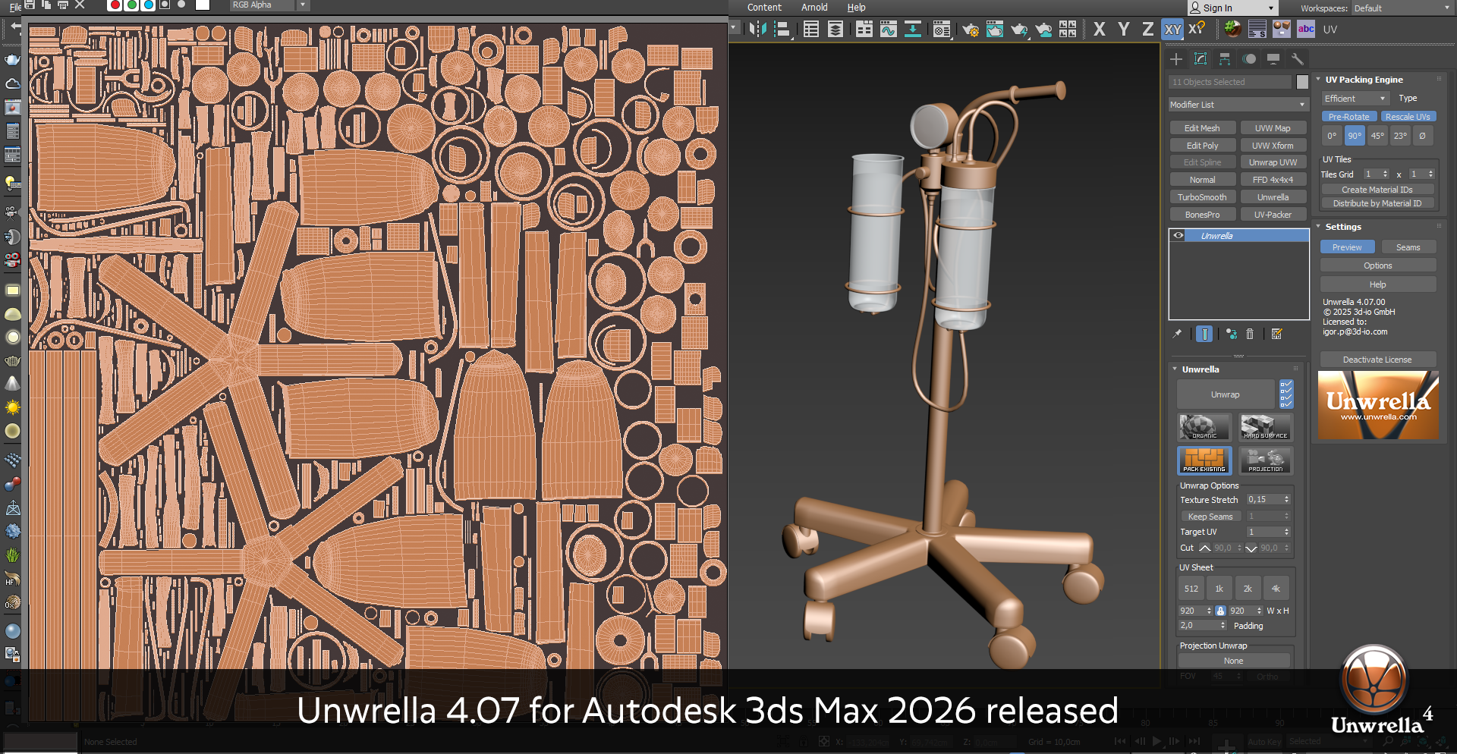Open the Create command panel plus tab
The width and height of the screenshot is (1457, 754).
pyautogui.click(x=1176, y=59)
